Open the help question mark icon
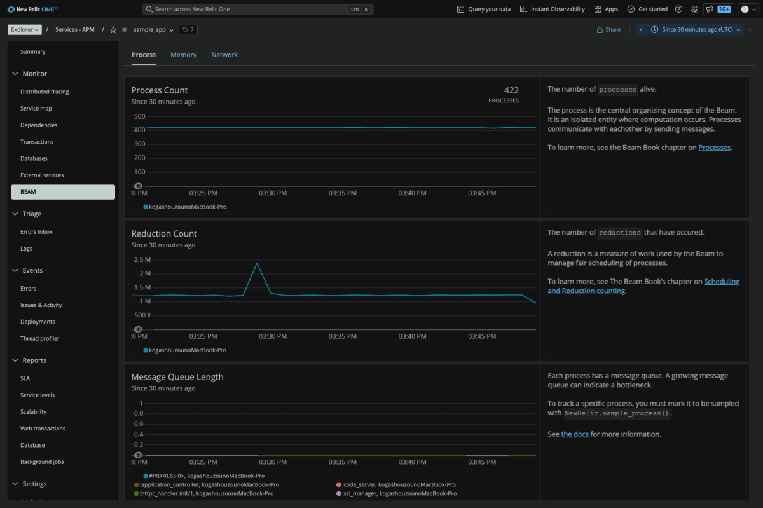 click(678, 10)
